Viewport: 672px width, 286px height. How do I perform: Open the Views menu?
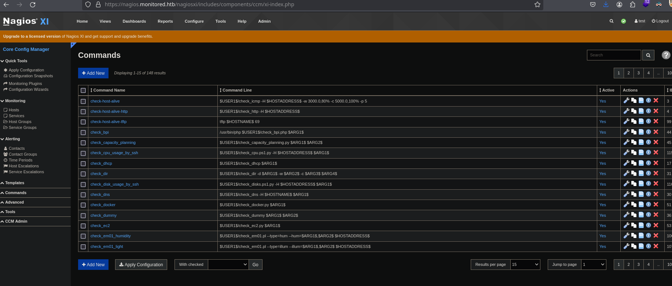(x=105, y=21)
